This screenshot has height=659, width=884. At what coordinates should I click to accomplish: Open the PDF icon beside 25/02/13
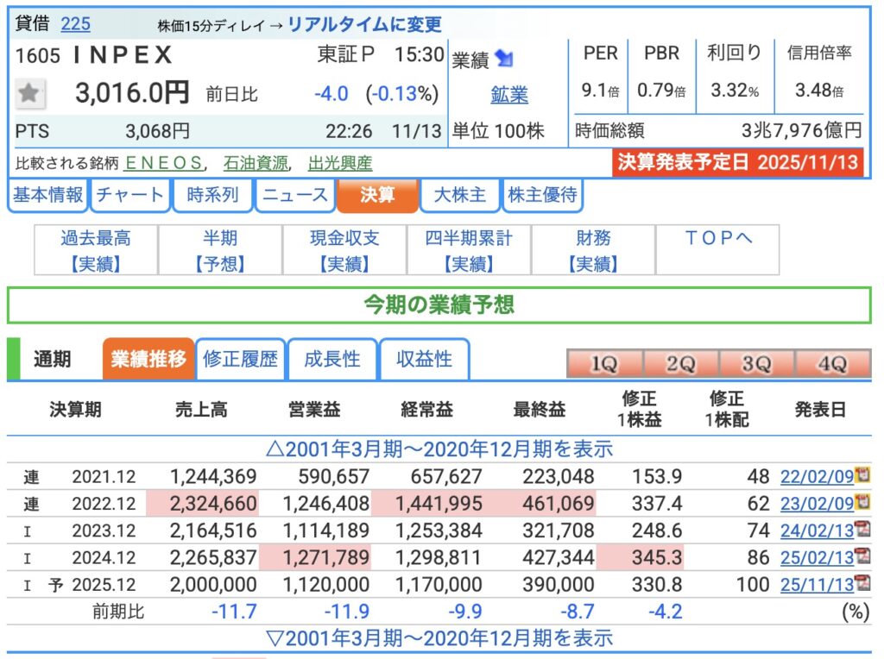coord(861,557)
